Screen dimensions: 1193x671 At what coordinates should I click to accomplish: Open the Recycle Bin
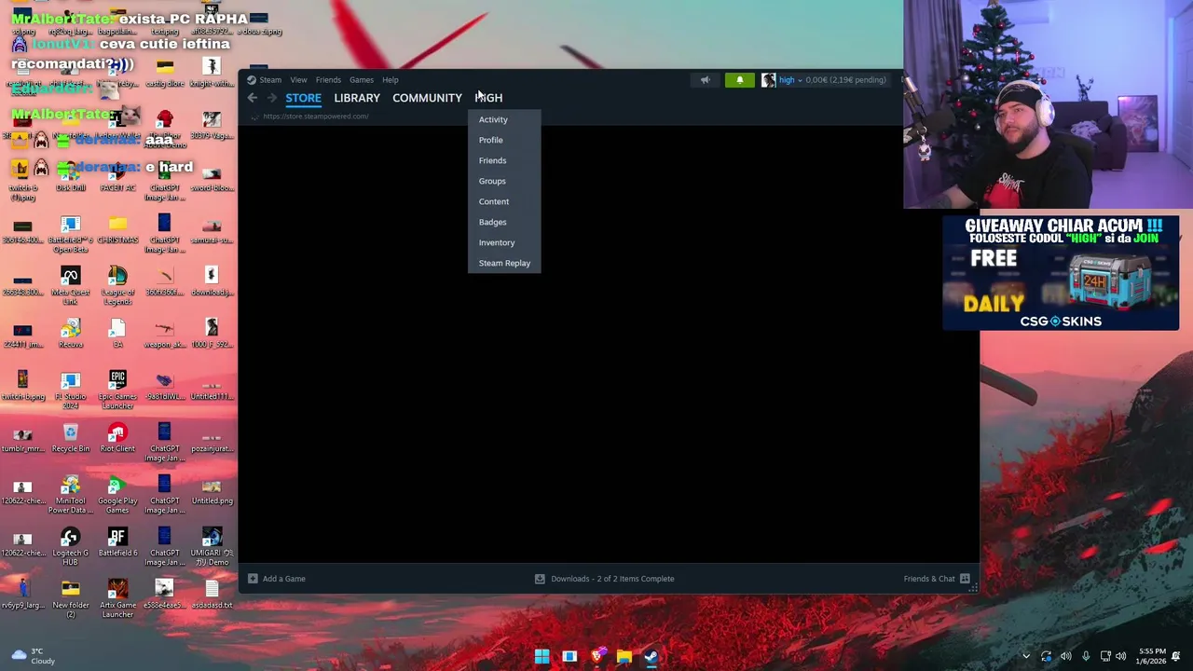point(71,438)
